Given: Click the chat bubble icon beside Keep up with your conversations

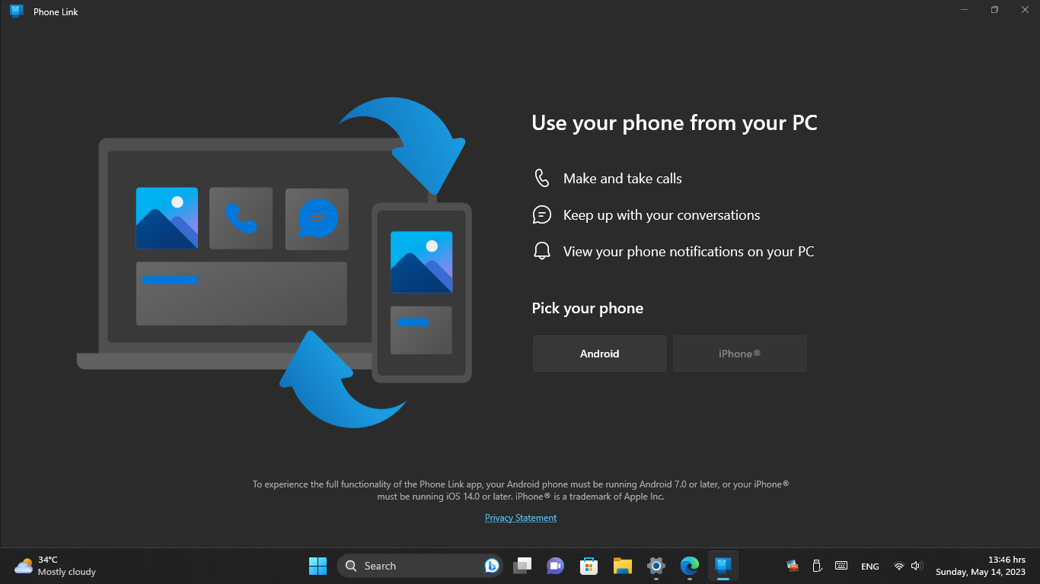Looking at the screenshot, I should 541,215.
